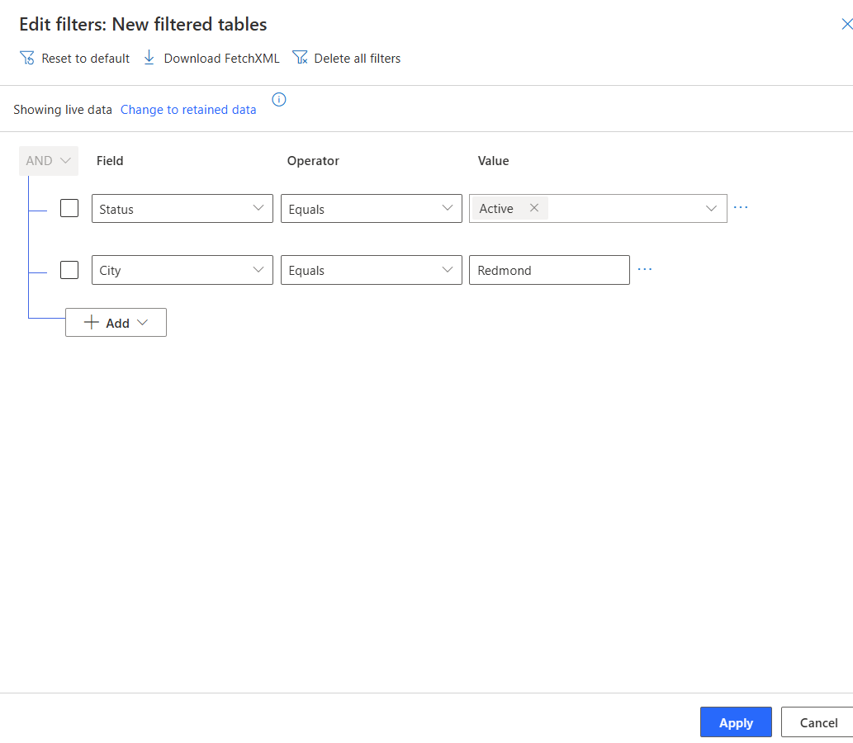This screenshot has width=853, height=743.
Task: Open the Add condition dropdown button
Action: click(x=116, y=323)
